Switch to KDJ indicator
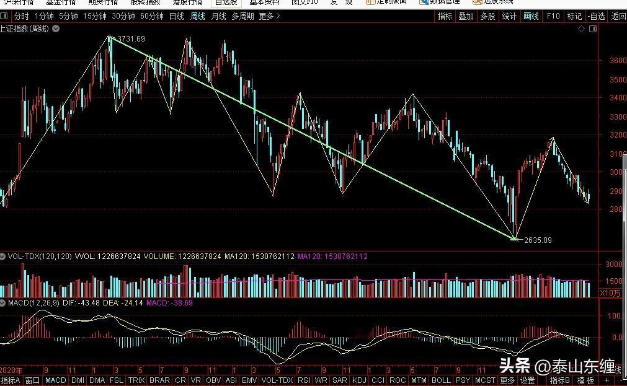Viewport: 627px width, 386px height. coord(359,380)
